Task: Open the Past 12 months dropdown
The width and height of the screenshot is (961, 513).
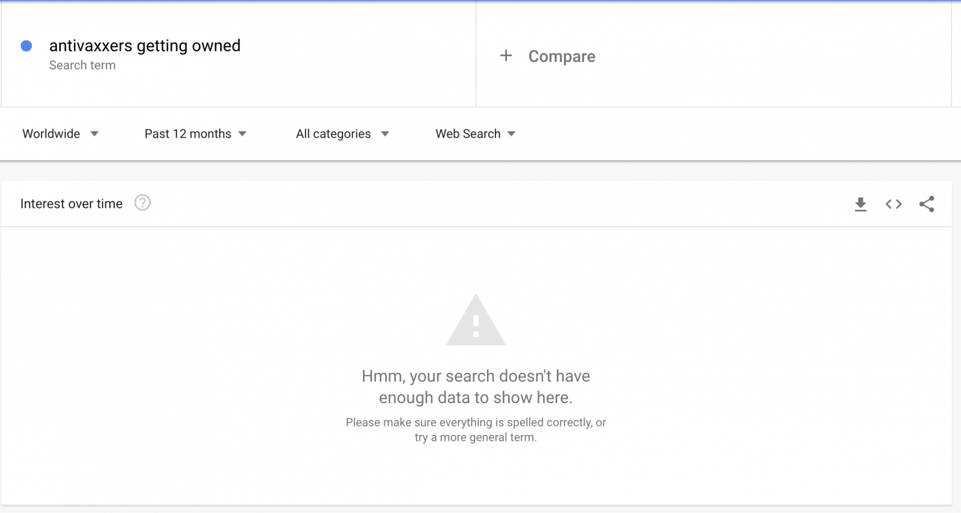Action: point(195,134)
